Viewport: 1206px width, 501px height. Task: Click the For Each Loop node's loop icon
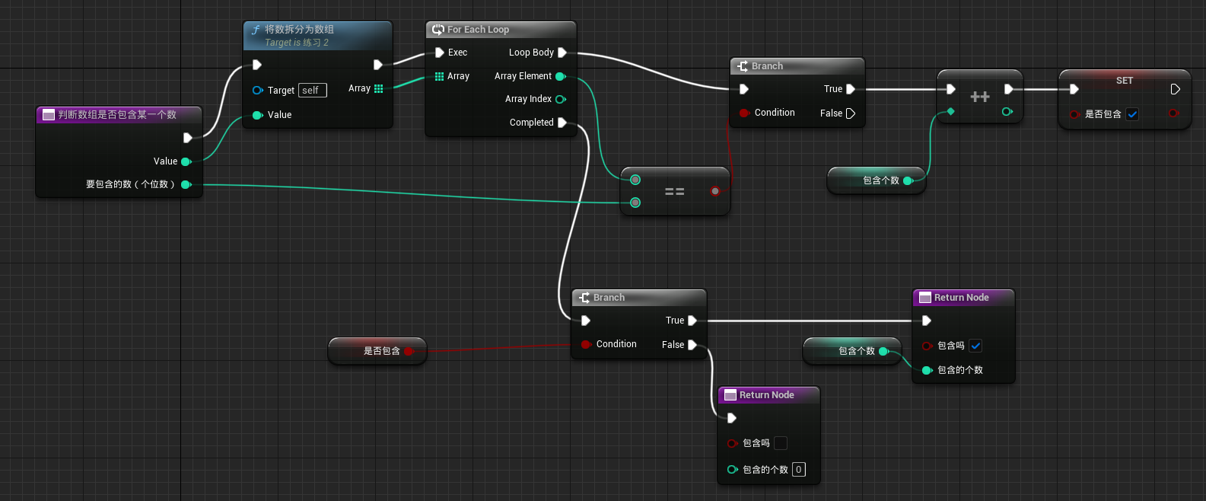[438, 30]
